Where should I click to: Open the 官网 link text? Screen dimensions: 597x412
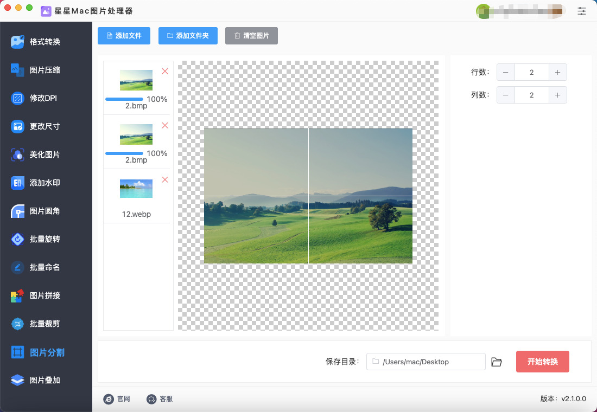[124, 399]
